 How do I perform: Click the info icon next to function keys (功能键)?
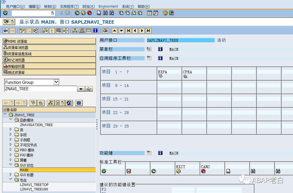[160, 153]
